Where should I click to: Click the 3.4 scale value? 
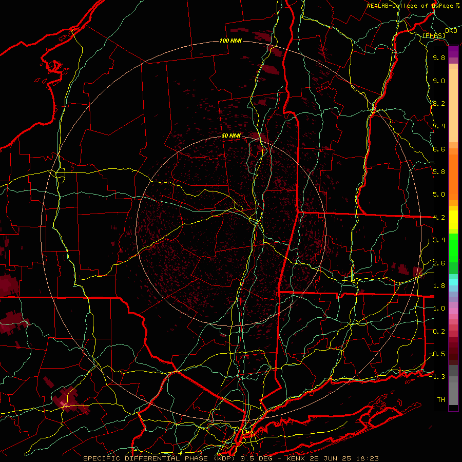point(439,240)
